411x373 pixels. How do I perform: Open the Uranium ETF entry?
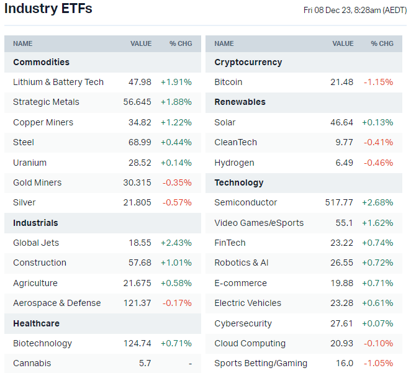tap(30, 163)
